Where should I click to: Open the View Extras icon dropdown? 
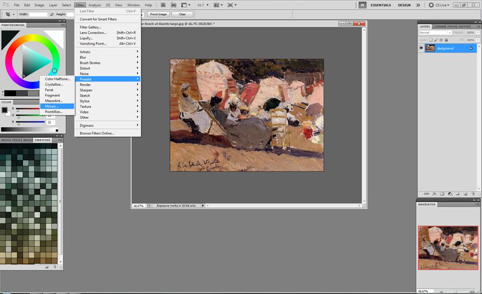tap(185, 5)
